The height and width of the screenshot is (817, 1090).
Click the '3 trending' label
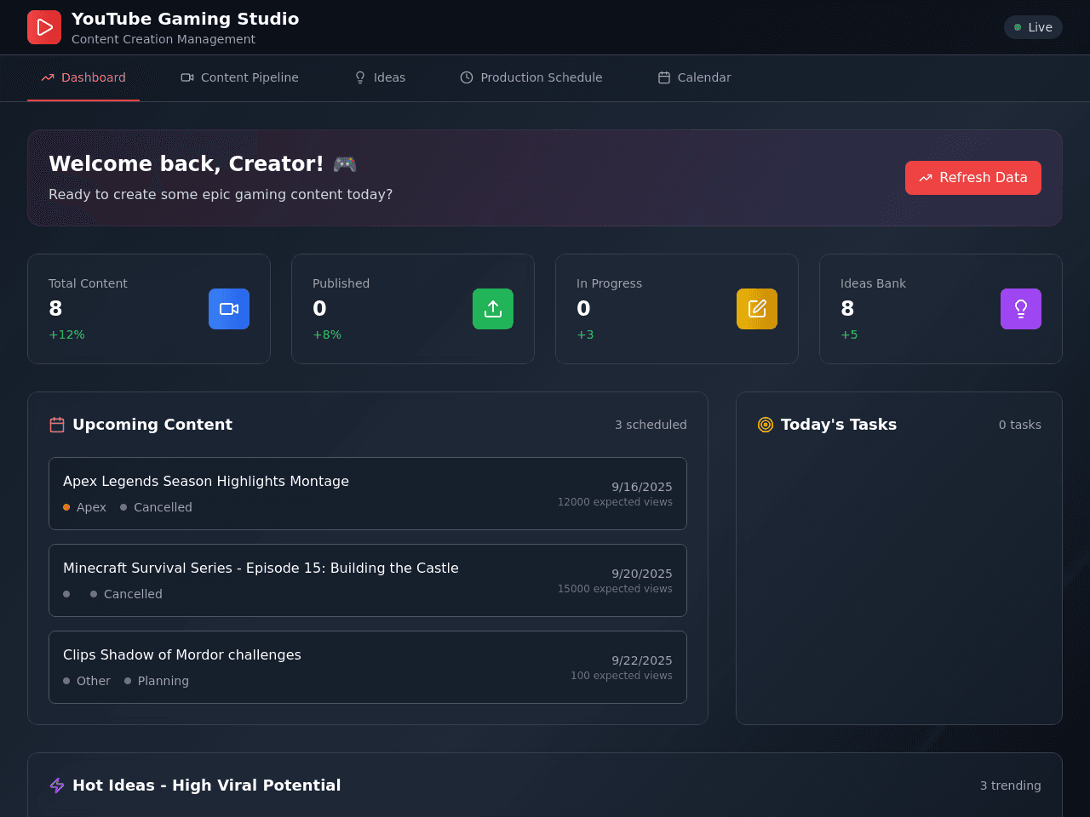pos(1010,786)
